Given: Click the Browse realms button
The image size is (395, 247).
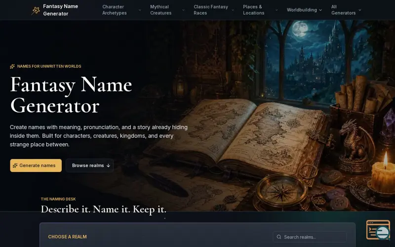Looking at the screenshot, I should coord(90,165).
